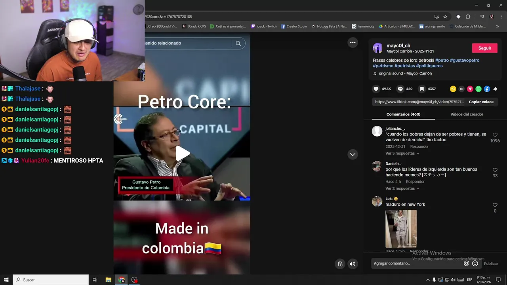This screenshot has width=507, height=285.
Task: Open the #petro hashtag link
Action: [442, 60]
